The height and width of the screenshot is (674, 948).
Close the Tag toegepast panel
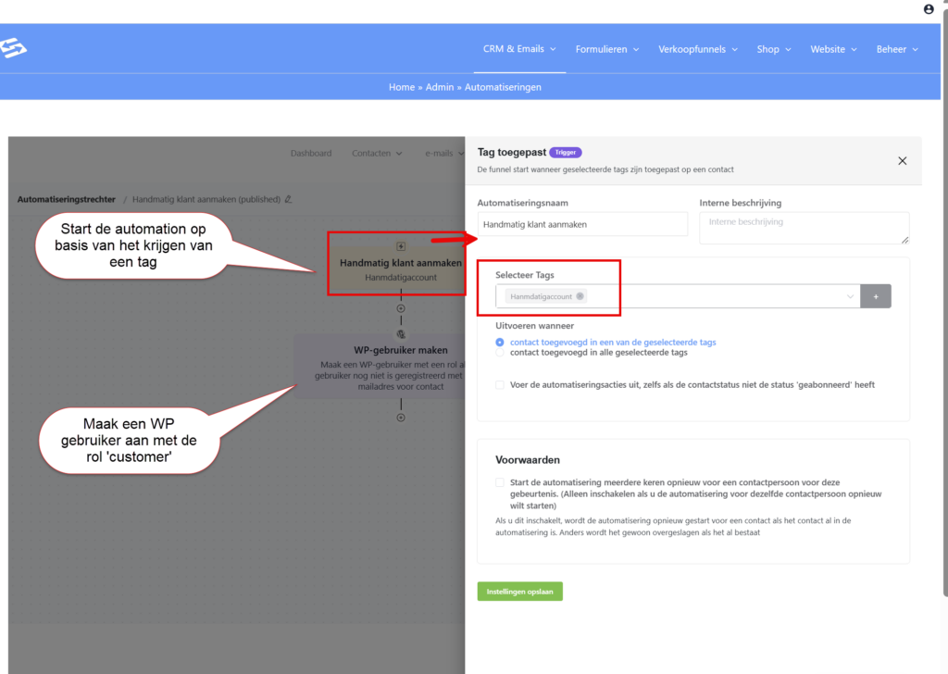coord(903,161)
